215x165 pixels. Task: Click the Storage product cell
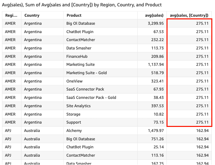pyautogui.click(x=74, y=114)
